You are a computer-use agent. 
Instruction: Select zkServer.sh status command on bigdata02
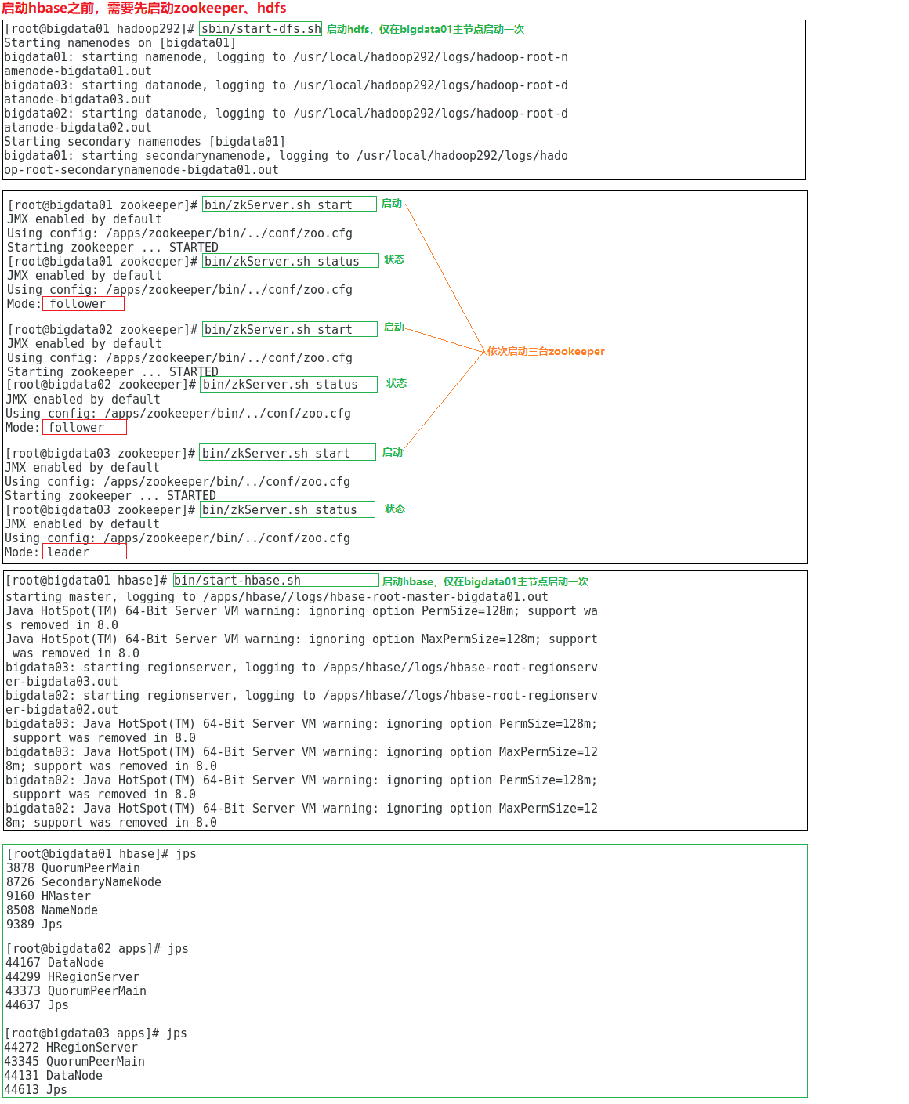(288, 384)
